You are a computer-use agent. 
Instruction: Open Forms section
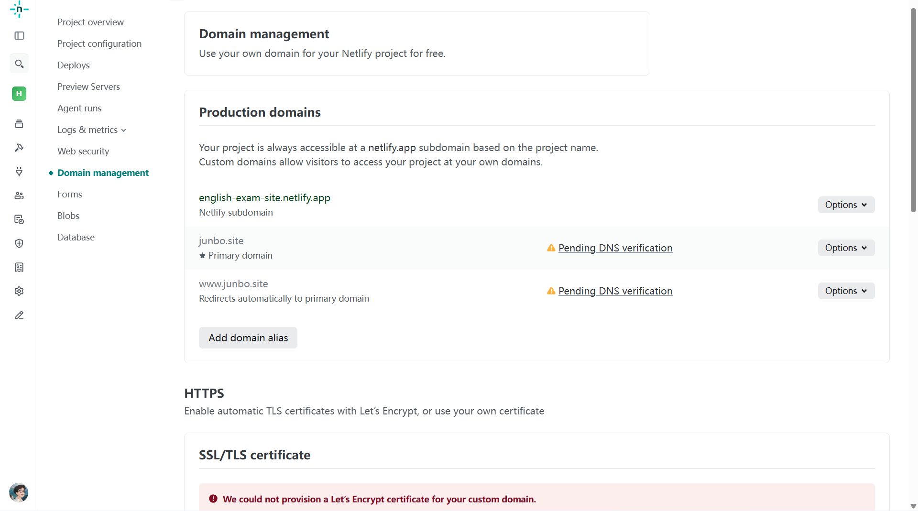[70, 194]
